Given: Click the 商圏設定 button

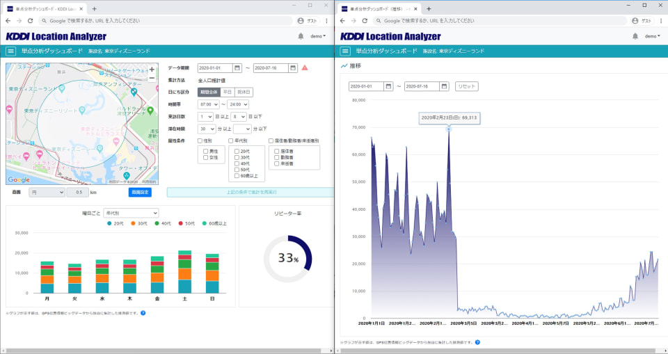Looking at the screenshot, I should (x=140, y=193).
